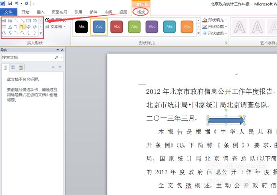Click the magnifier search icon in navigation
The image size is (277, 195).
click(56, 58)
